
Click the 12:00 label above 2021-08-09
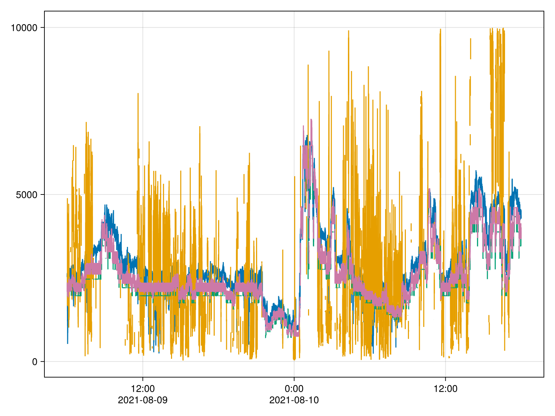click(x=143, y=389)
